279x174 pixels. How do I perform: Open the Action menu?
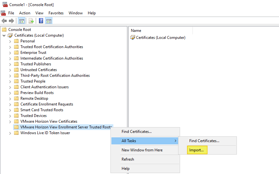click(25, 13)
